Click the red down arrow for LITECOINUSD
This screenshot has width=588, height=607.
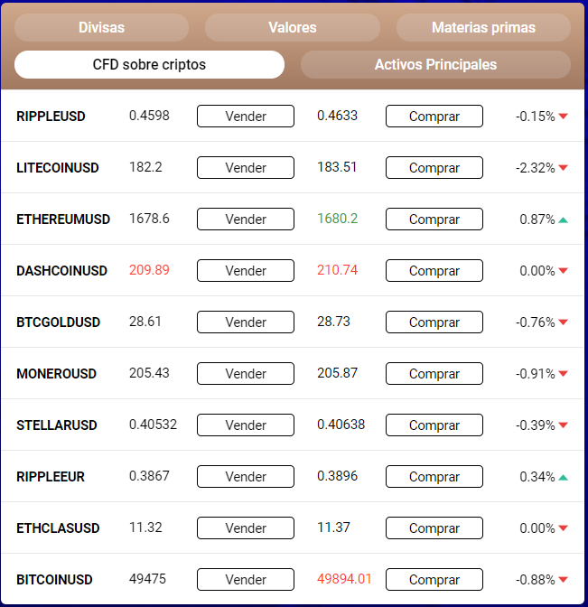pyautogui.click(x=563, y=168)
